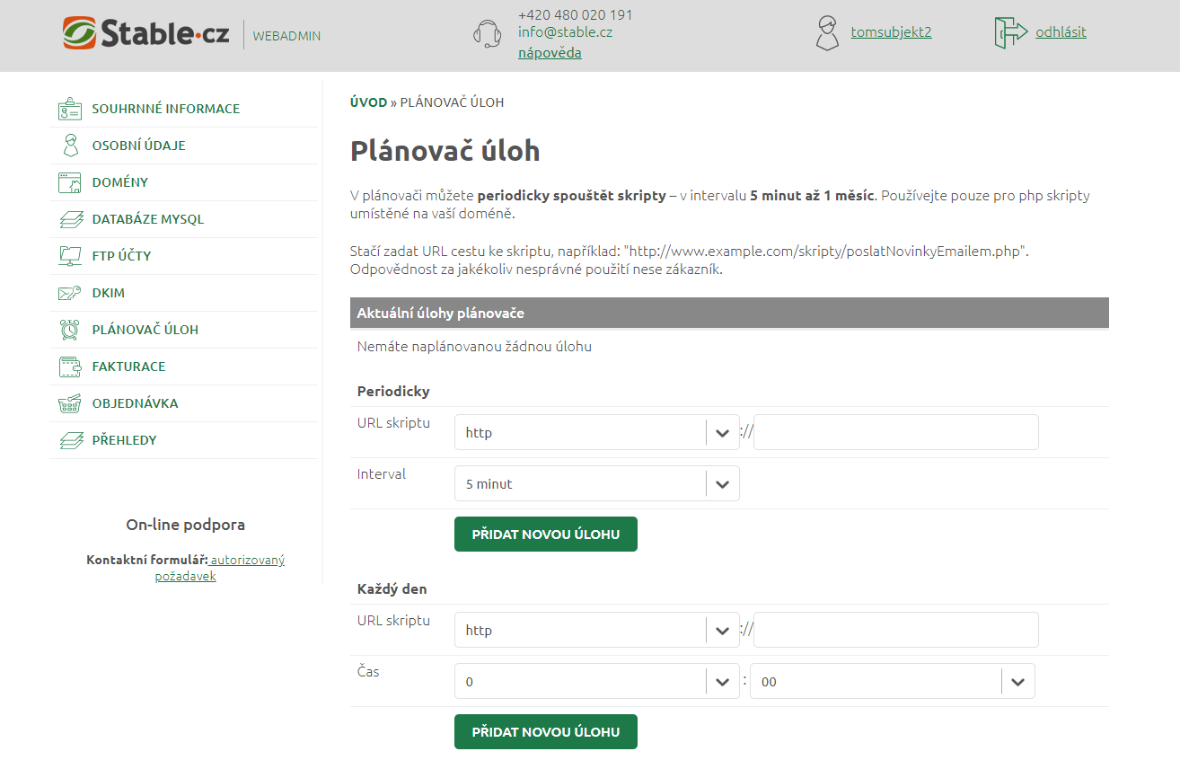
Task: Click the Stable.cz logo
Action: tap(146, 34)
